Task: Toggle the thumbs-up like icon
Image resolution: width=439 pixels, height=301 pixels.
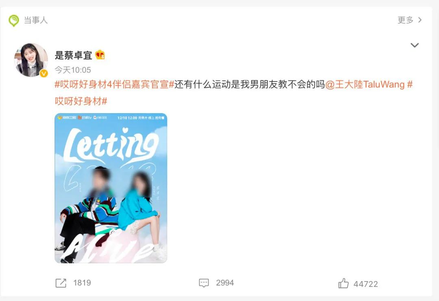Action: (x=343, y=284)
